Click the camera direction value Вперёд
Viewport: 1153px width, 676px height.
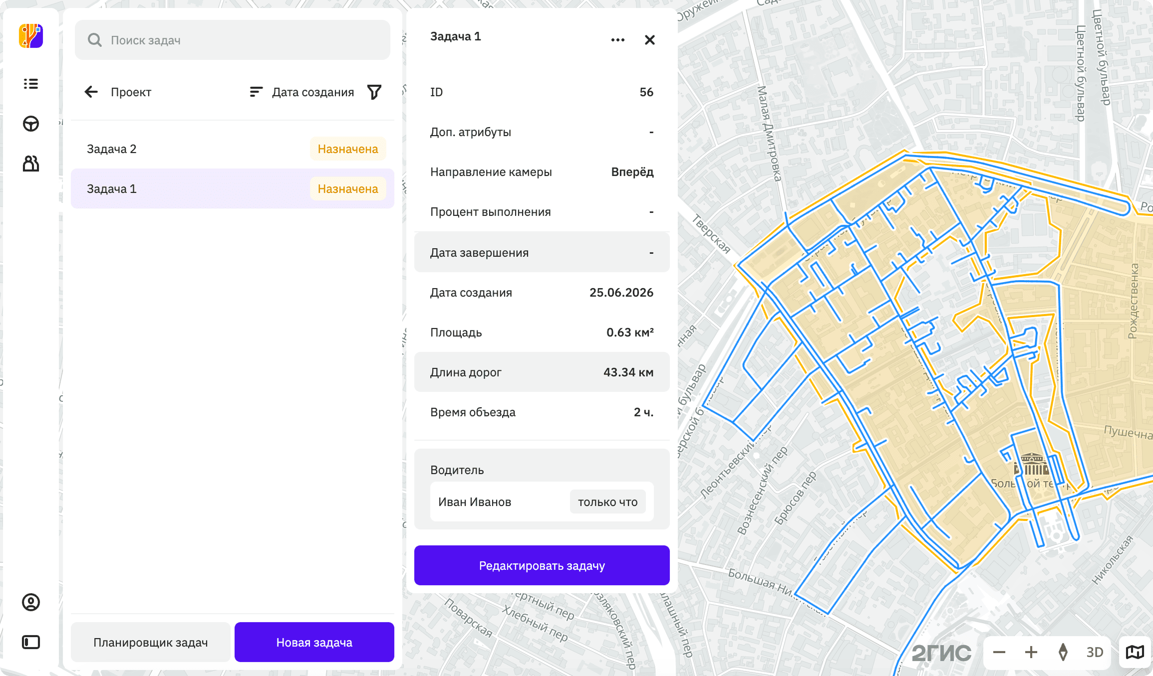pyautogui.click(x=632, y=171)
